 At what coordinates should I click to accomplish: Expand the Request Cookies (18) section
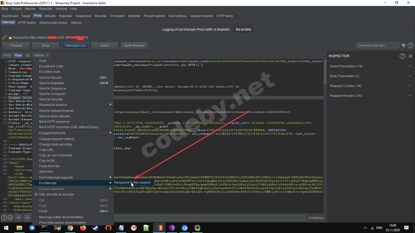tap(370, 86)
